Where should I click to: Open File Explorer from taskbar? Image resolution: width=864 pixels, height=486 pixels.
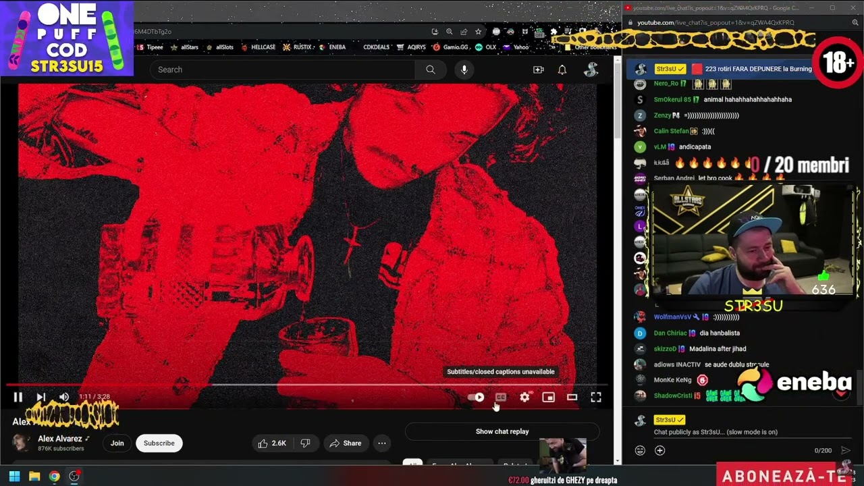click(x=34, y=476)
